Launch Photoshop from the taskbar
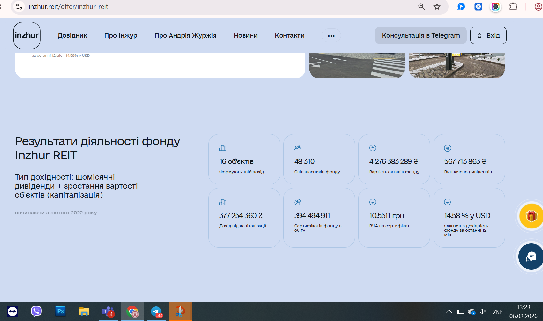Viewport: 543px width, 321px height. (x=60, y=311)
